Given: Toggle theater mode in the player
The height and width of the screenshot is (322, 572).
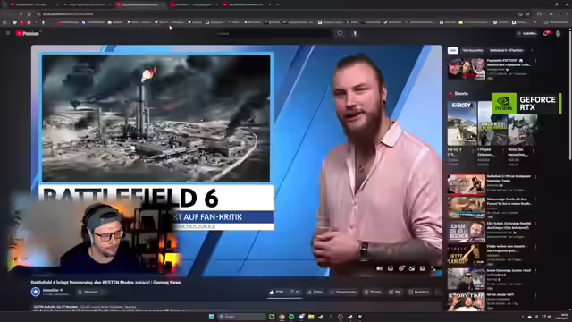Looking at the screenshot, I should pos(423,268).
